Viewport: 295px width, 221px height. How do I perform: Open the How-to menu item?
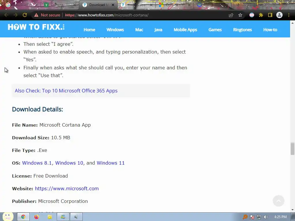pos(270,30)
